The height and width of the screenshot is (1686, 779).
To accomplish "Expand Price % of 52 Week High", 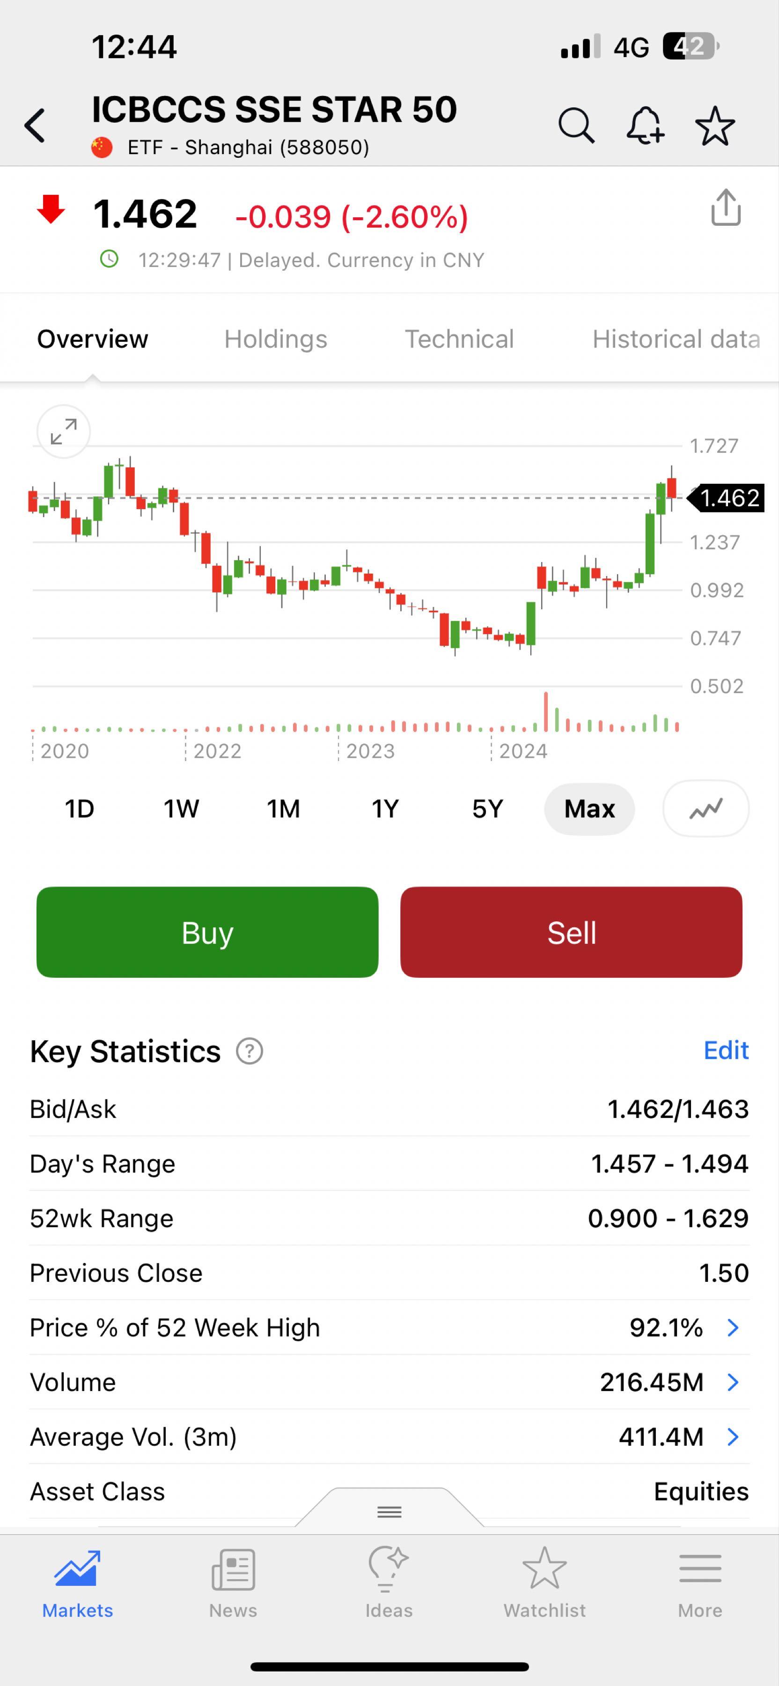I will pyautogui.click(x=733, y=1328).
